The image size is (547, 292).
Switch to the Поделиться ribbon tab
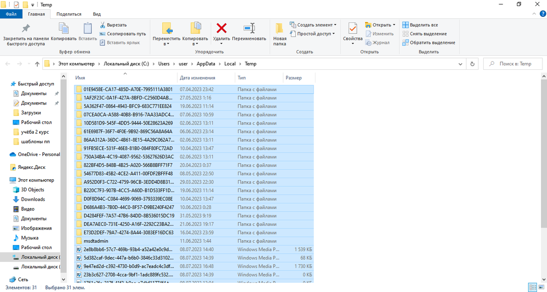(x=69, y=14)
